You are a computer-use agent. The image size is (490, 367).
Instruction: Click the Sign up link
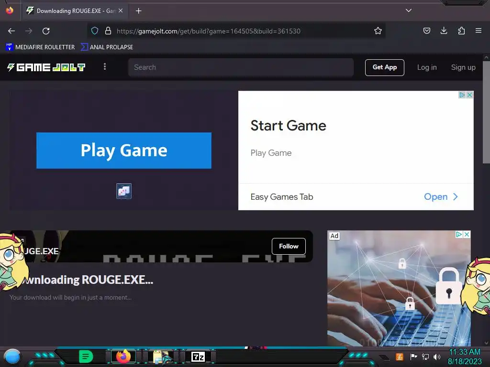click(x=463, y=67)
